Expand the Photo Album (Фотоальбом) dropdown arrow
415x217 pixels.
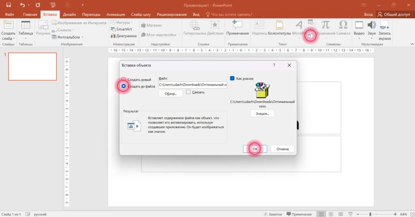(83, 37)
